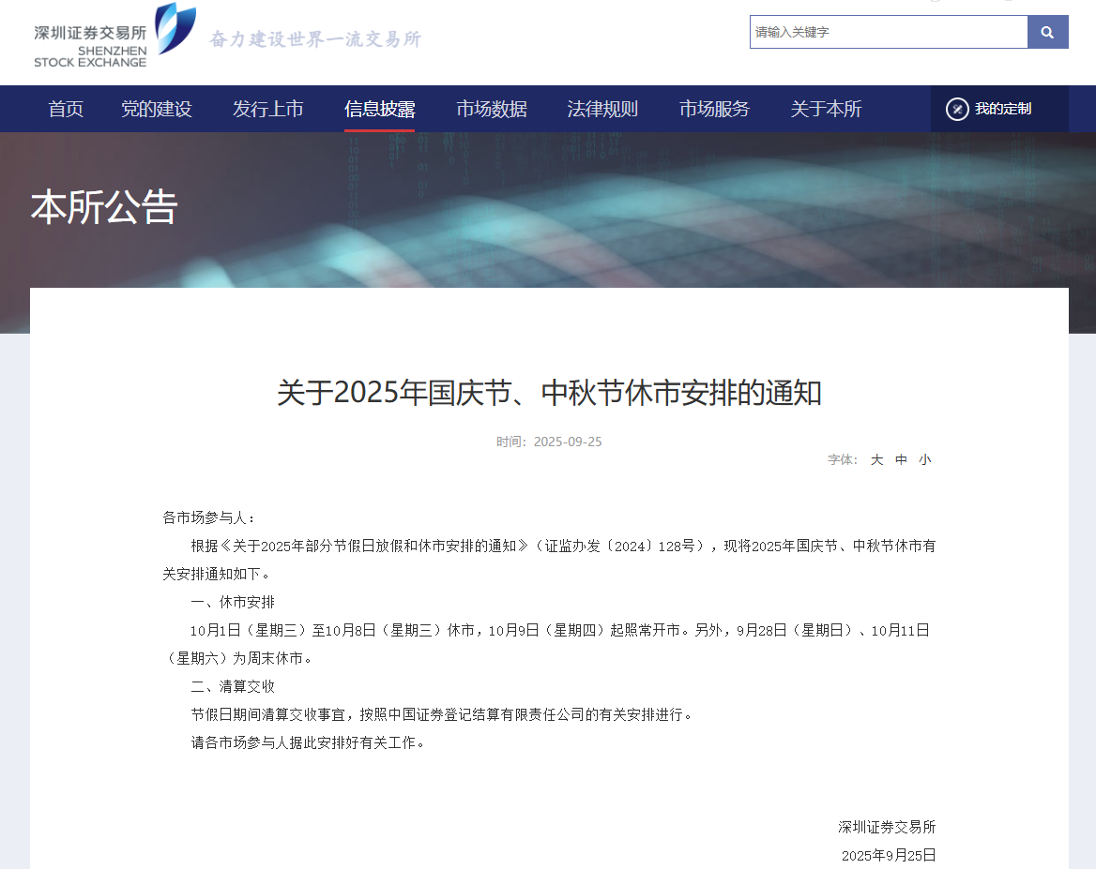This screenshot has height=869, width=1096.
Task: Click the 本所公告 banner heading
Action: [x=104, y=207]
